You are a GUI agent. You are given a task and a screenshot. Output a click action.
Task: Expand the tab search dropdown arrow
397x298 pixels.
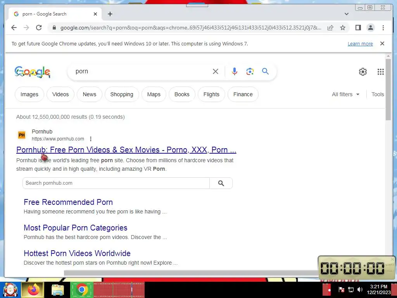click(347, 14)
